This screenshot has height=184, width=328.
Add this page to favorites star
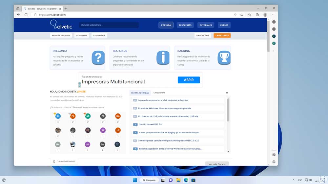(241, 15)
